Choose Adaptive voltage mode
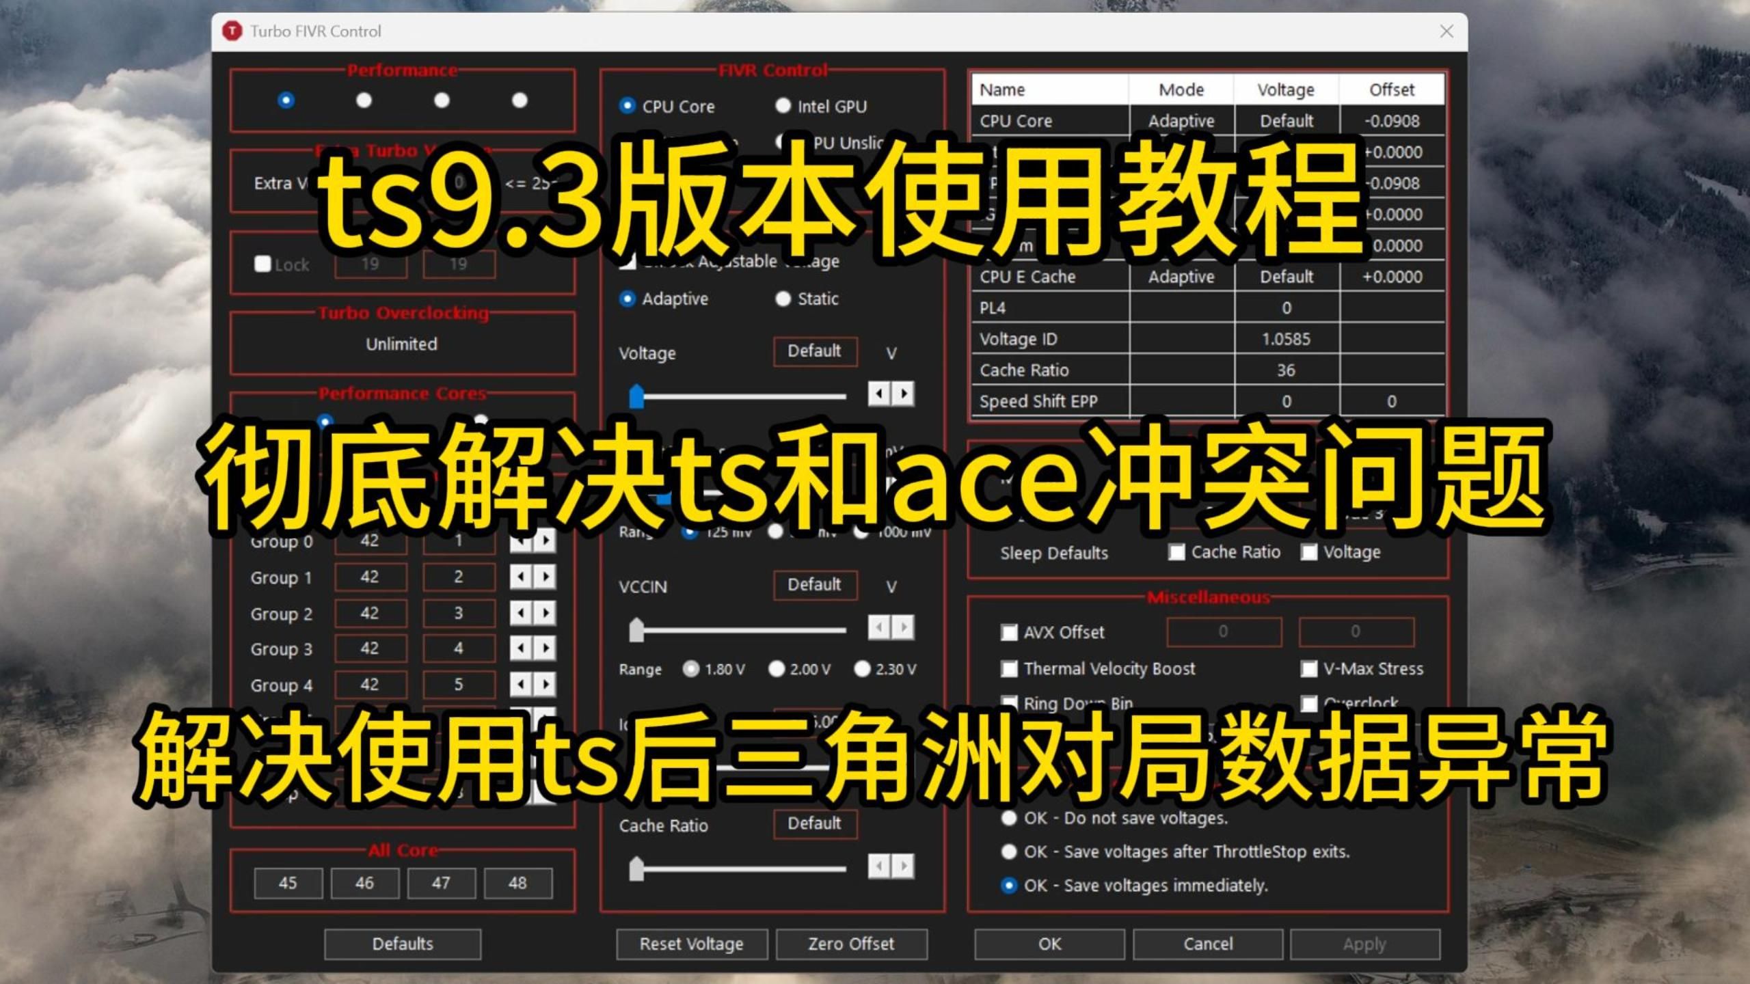 (x=627, y=299)
